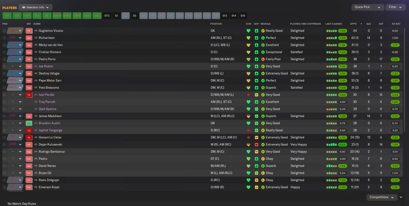Click the player profile icon beside James Maddison

pyautogui.click(x=36, y=116)
